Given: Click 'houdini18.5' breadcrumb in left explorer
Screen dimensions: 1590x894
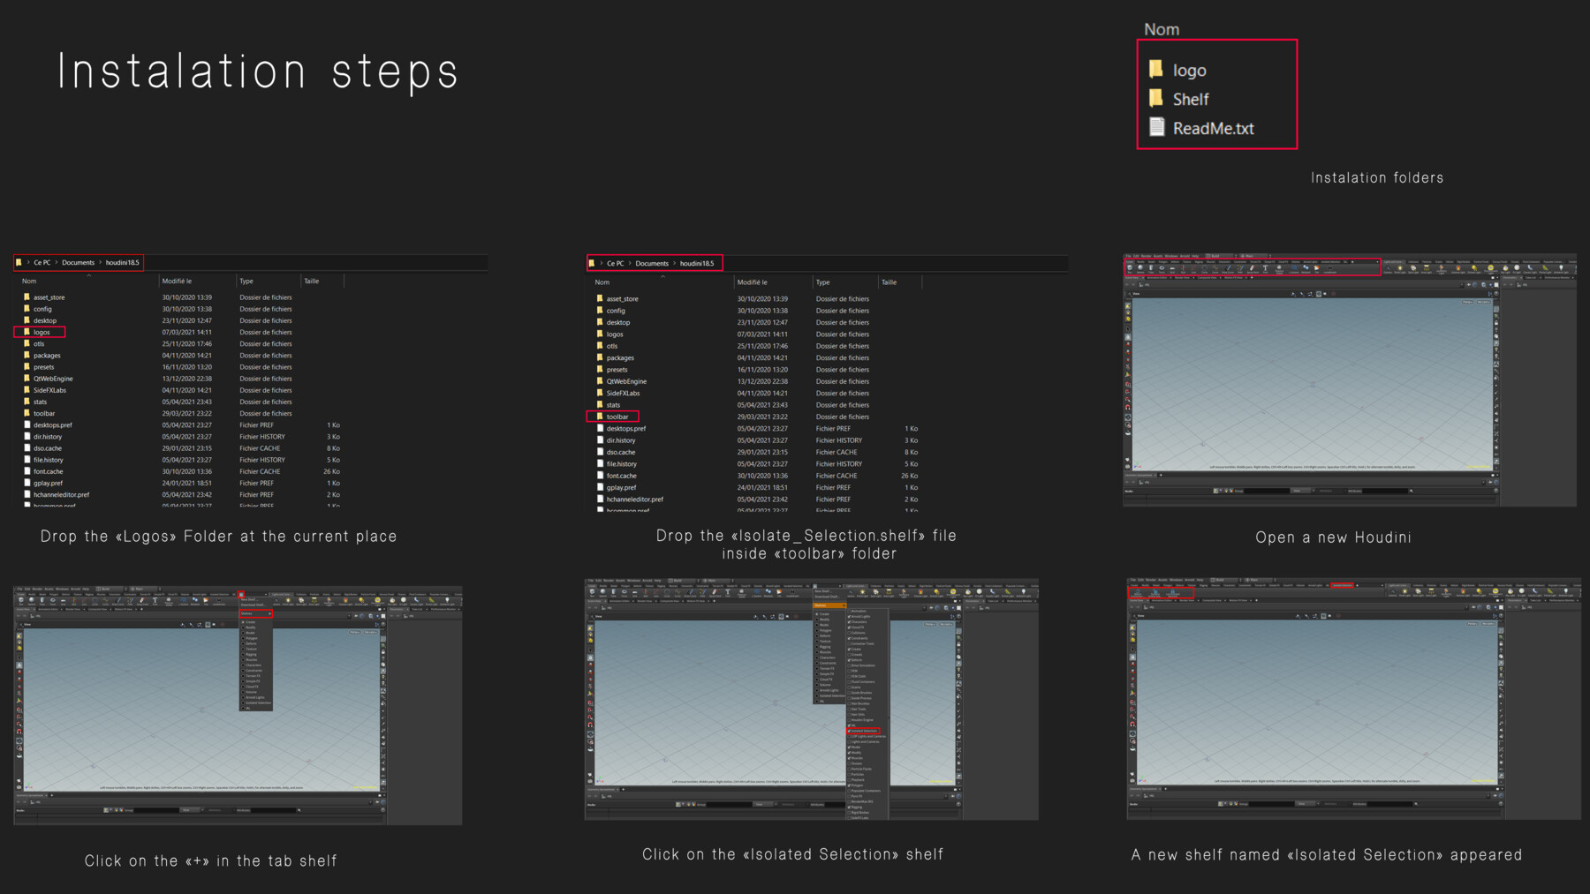Looking at the screenshot, I should click(x=123, y=262).
